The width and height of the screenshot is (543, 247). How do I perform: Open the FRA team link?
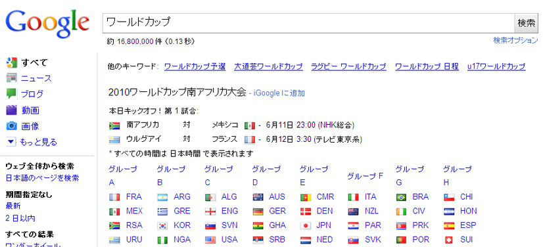(134, 197)
